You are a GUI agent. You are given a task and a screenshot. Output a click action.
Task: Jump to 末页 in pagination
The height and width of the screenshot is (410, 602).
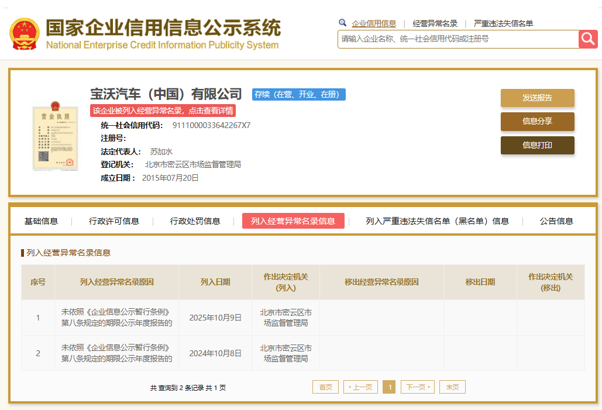click(452, 387)
